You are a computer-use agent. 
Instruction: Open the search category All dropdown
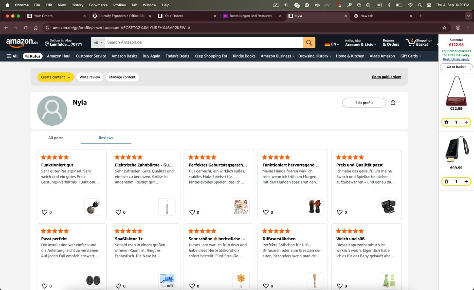[98, 43]
